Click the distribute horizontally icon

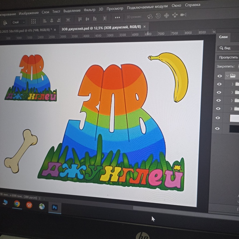(104, 18)
